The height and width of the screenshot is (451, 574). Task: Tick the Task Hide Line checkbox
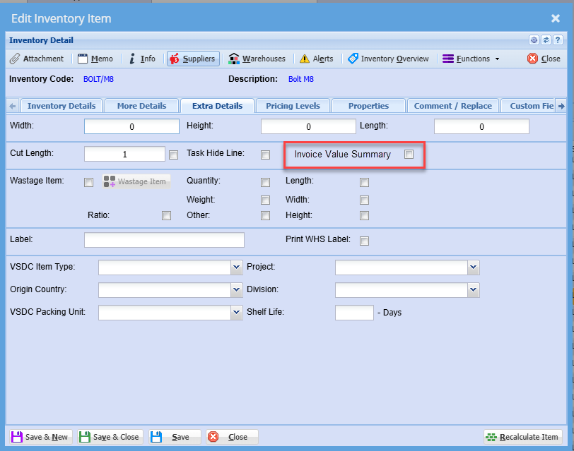coord(265,155)
